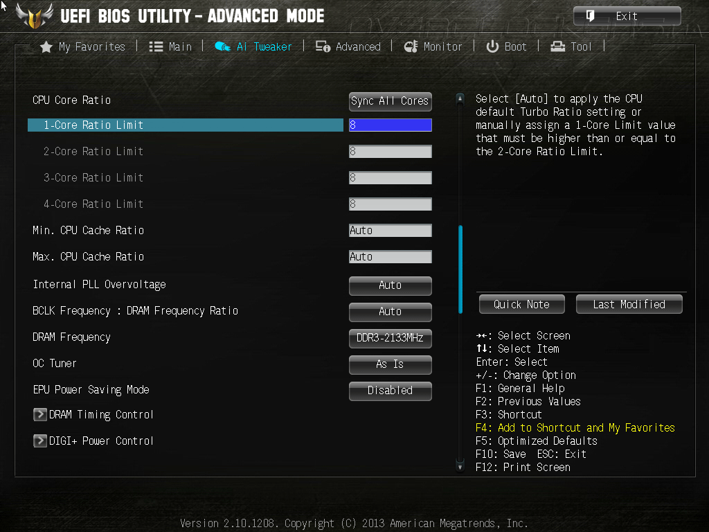Click the F4 Add to Shortcut hint
The height and width of the screenshot is (532, 709).
575,427
